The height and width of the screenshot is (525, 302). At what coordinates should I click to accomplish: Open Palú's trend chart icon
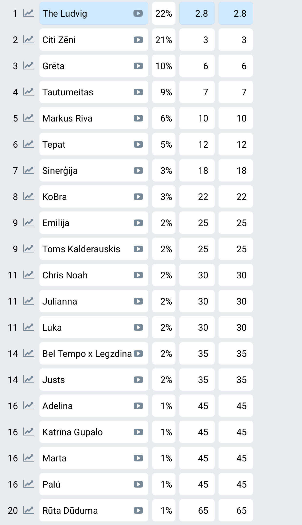coord(28,484)
